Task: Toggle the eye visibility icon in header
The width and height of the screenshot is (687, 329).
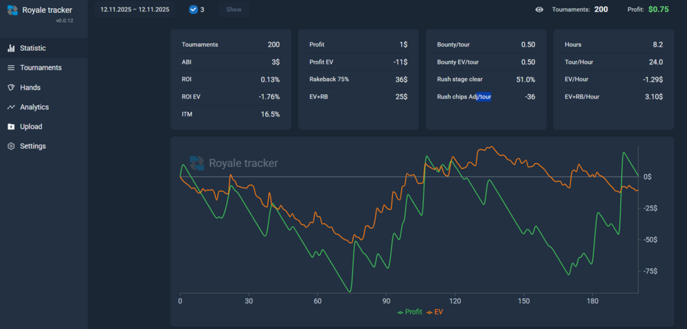Action: click(539, 10)
